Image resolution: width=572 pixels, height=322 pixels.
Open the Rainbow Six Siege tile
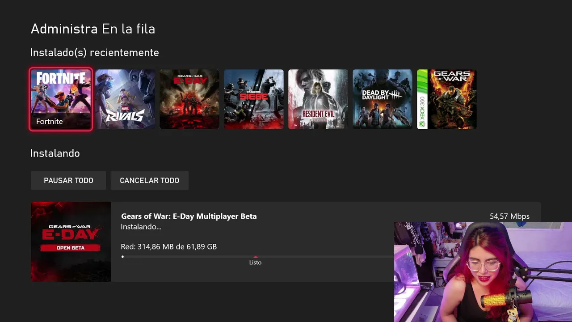pos(254,99)
